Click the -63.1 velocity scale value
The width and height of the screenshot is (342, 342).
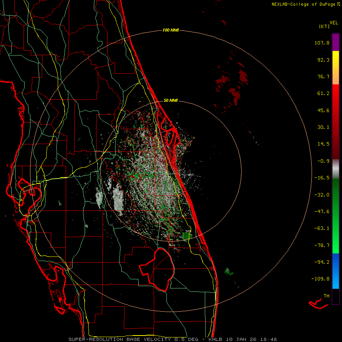pos(322,228)
